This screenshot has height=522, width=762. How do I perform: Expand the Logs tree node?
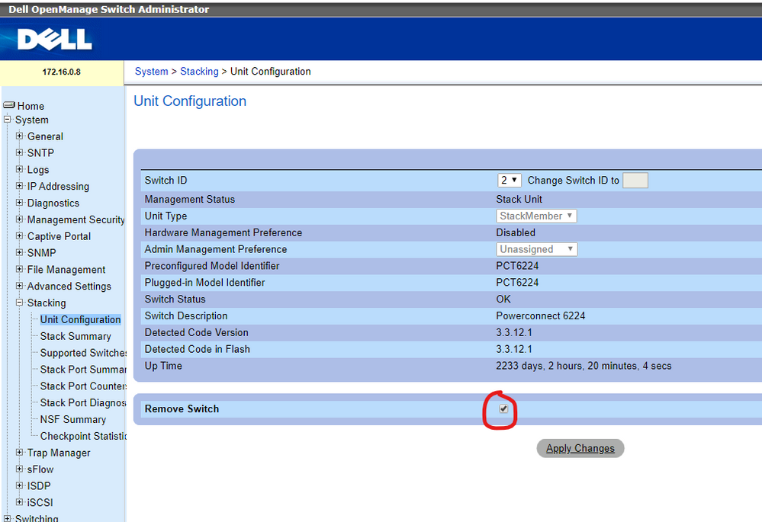pyautogui.click(x=19, y=169)
